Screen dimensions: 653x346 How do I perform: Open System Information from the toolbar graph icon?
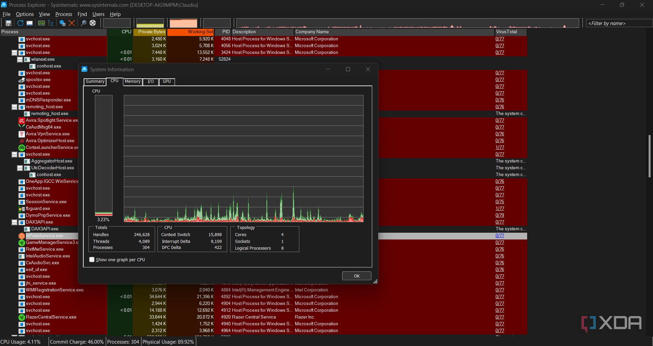click(x=41, y=23)
